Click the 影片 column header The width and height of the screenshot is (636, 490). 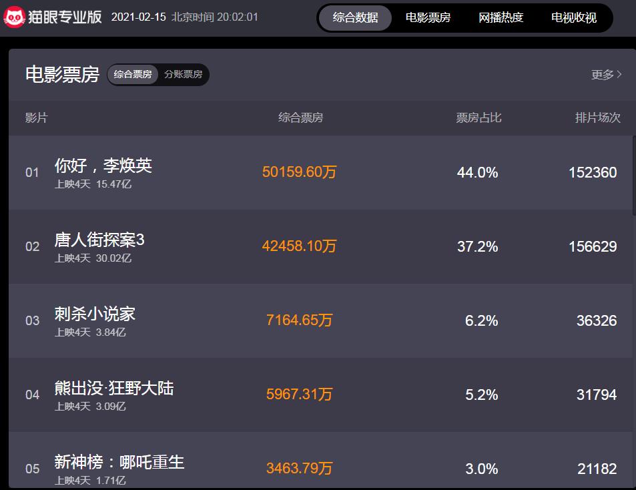(x=37, y=118)
